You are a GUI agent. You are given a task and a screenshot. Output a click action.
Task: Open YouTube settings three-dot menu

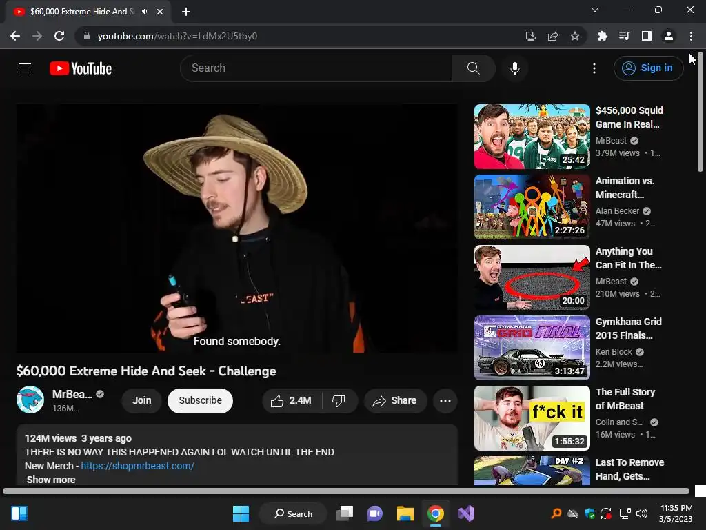pyautogui.click(x=594, y=68)
